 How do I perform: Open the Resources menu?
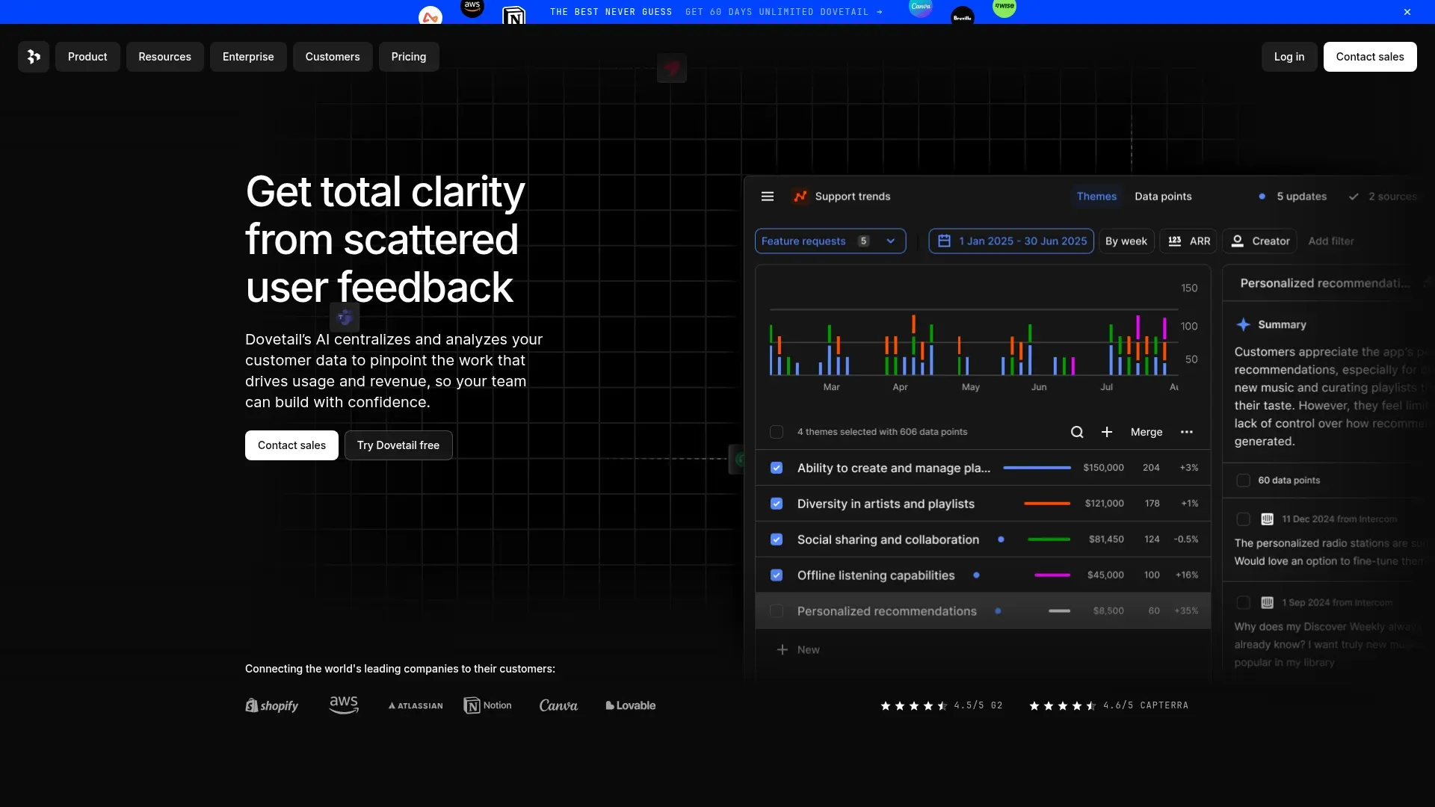[164, 56]
